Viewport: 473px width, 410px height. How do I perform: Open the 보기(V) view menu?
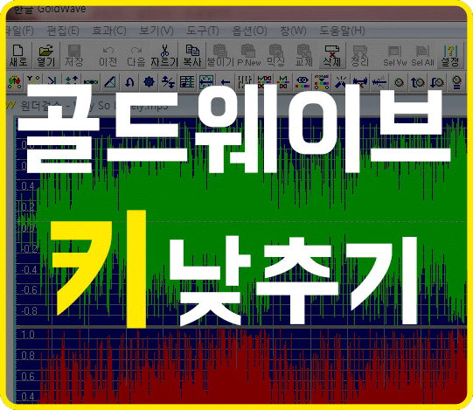click(156, 31)
